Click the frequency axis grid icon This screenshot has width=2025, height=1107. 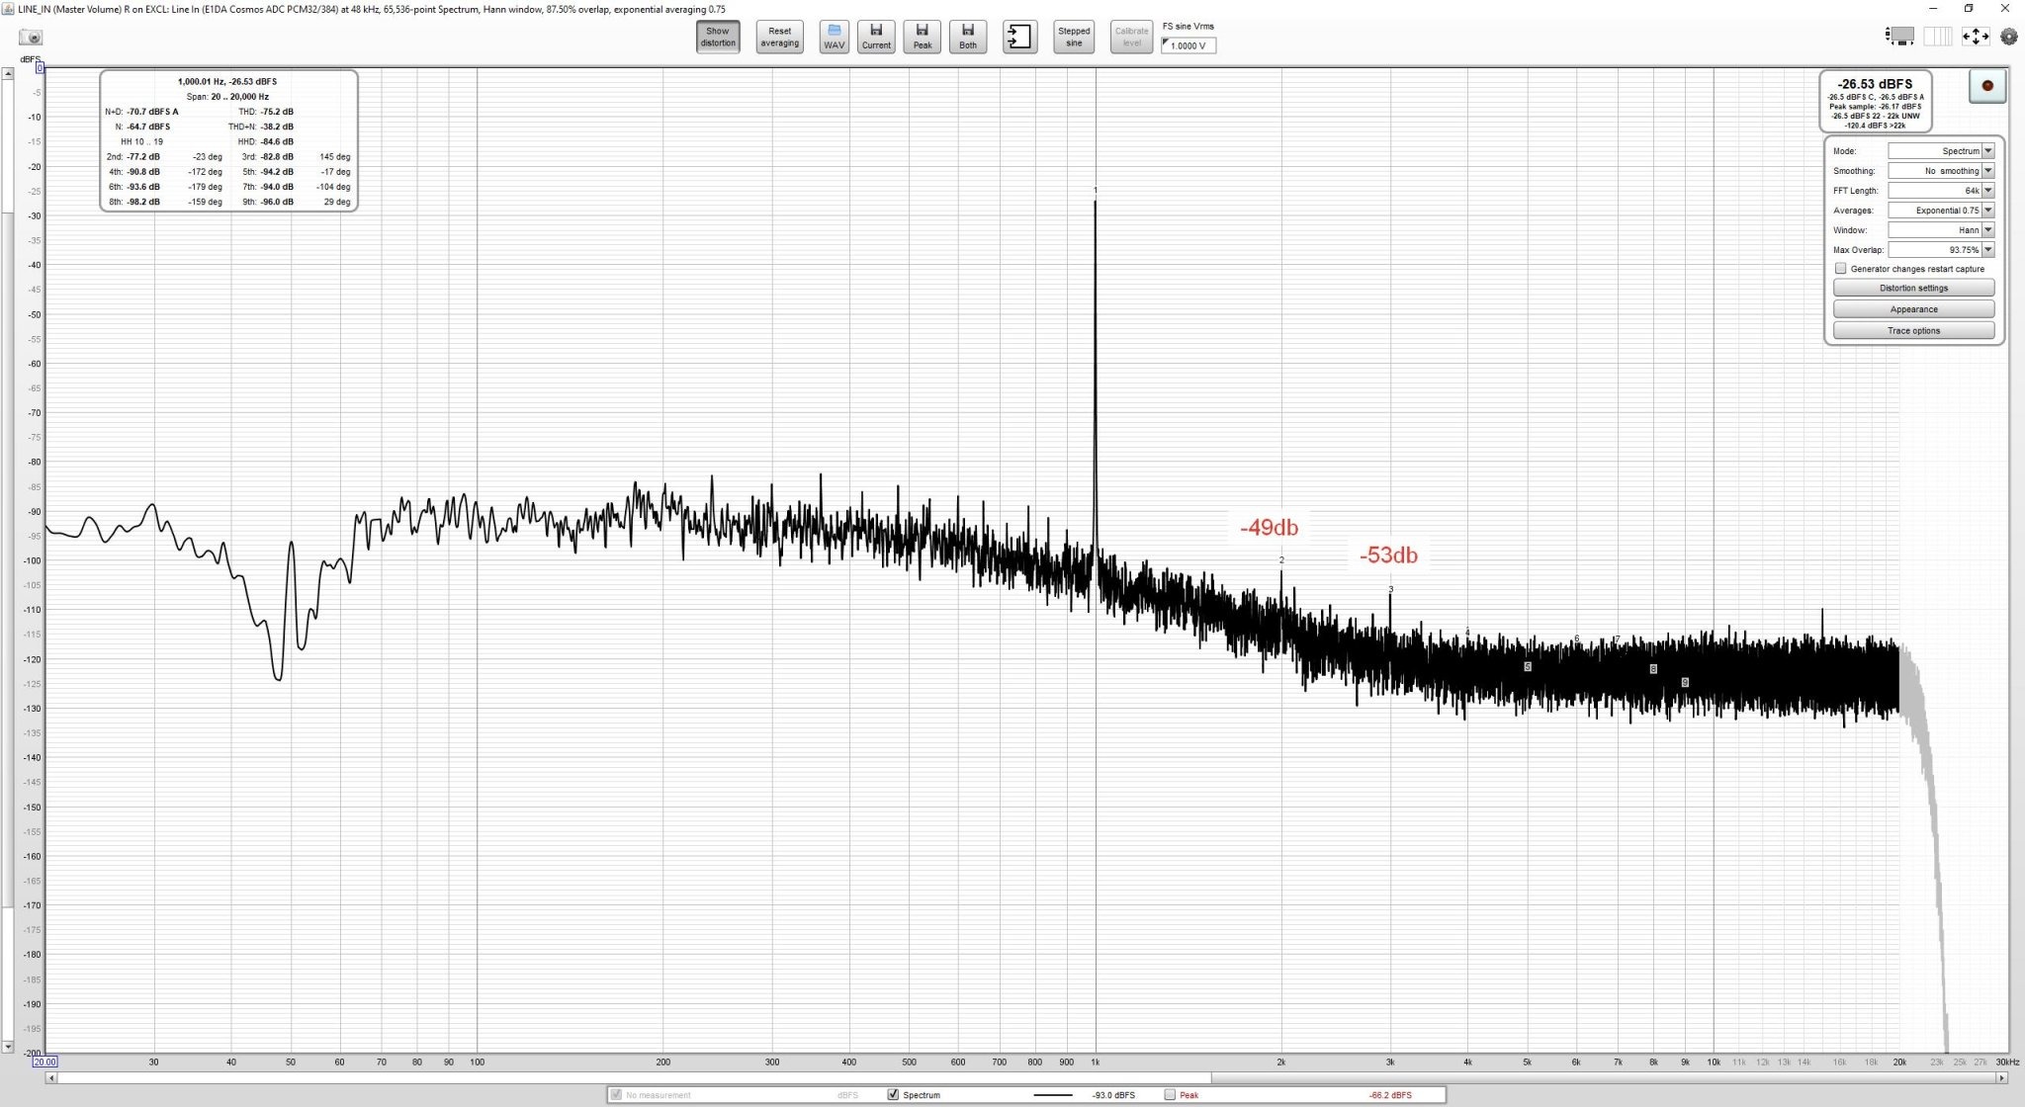[x=1938, y=37]
